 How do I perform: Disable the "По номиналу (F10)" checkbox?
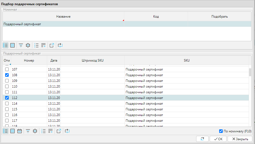[221, 131]
